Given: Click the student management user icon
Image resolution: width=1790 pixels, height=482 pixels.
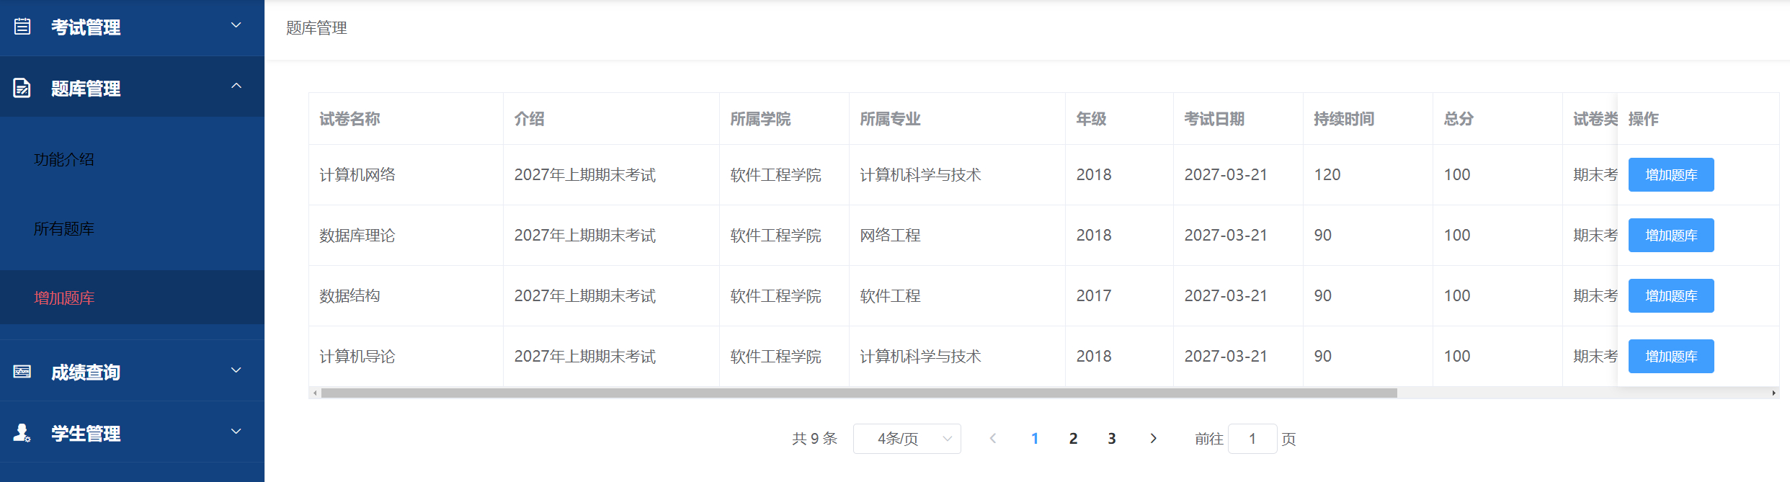Looking at the screenshot, I should coord(22,433).
